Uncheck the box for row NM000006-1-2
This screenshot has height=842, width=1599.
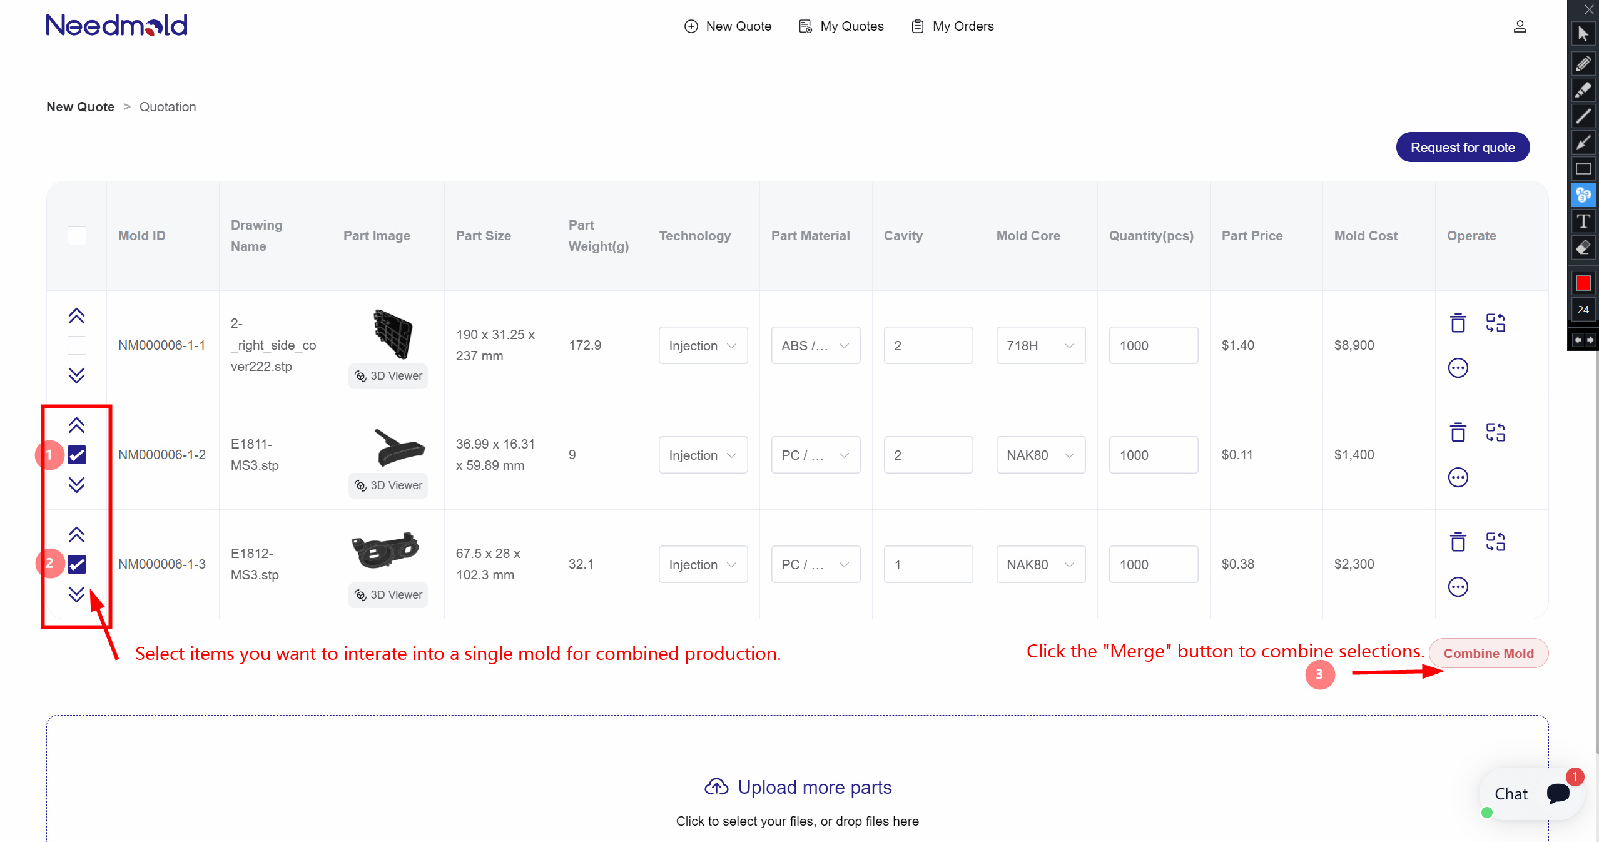point(77,455)
